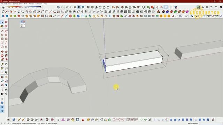Screen dimensions: 223x125
Task: Select the Rectangle tool
Action: (2, 35)
